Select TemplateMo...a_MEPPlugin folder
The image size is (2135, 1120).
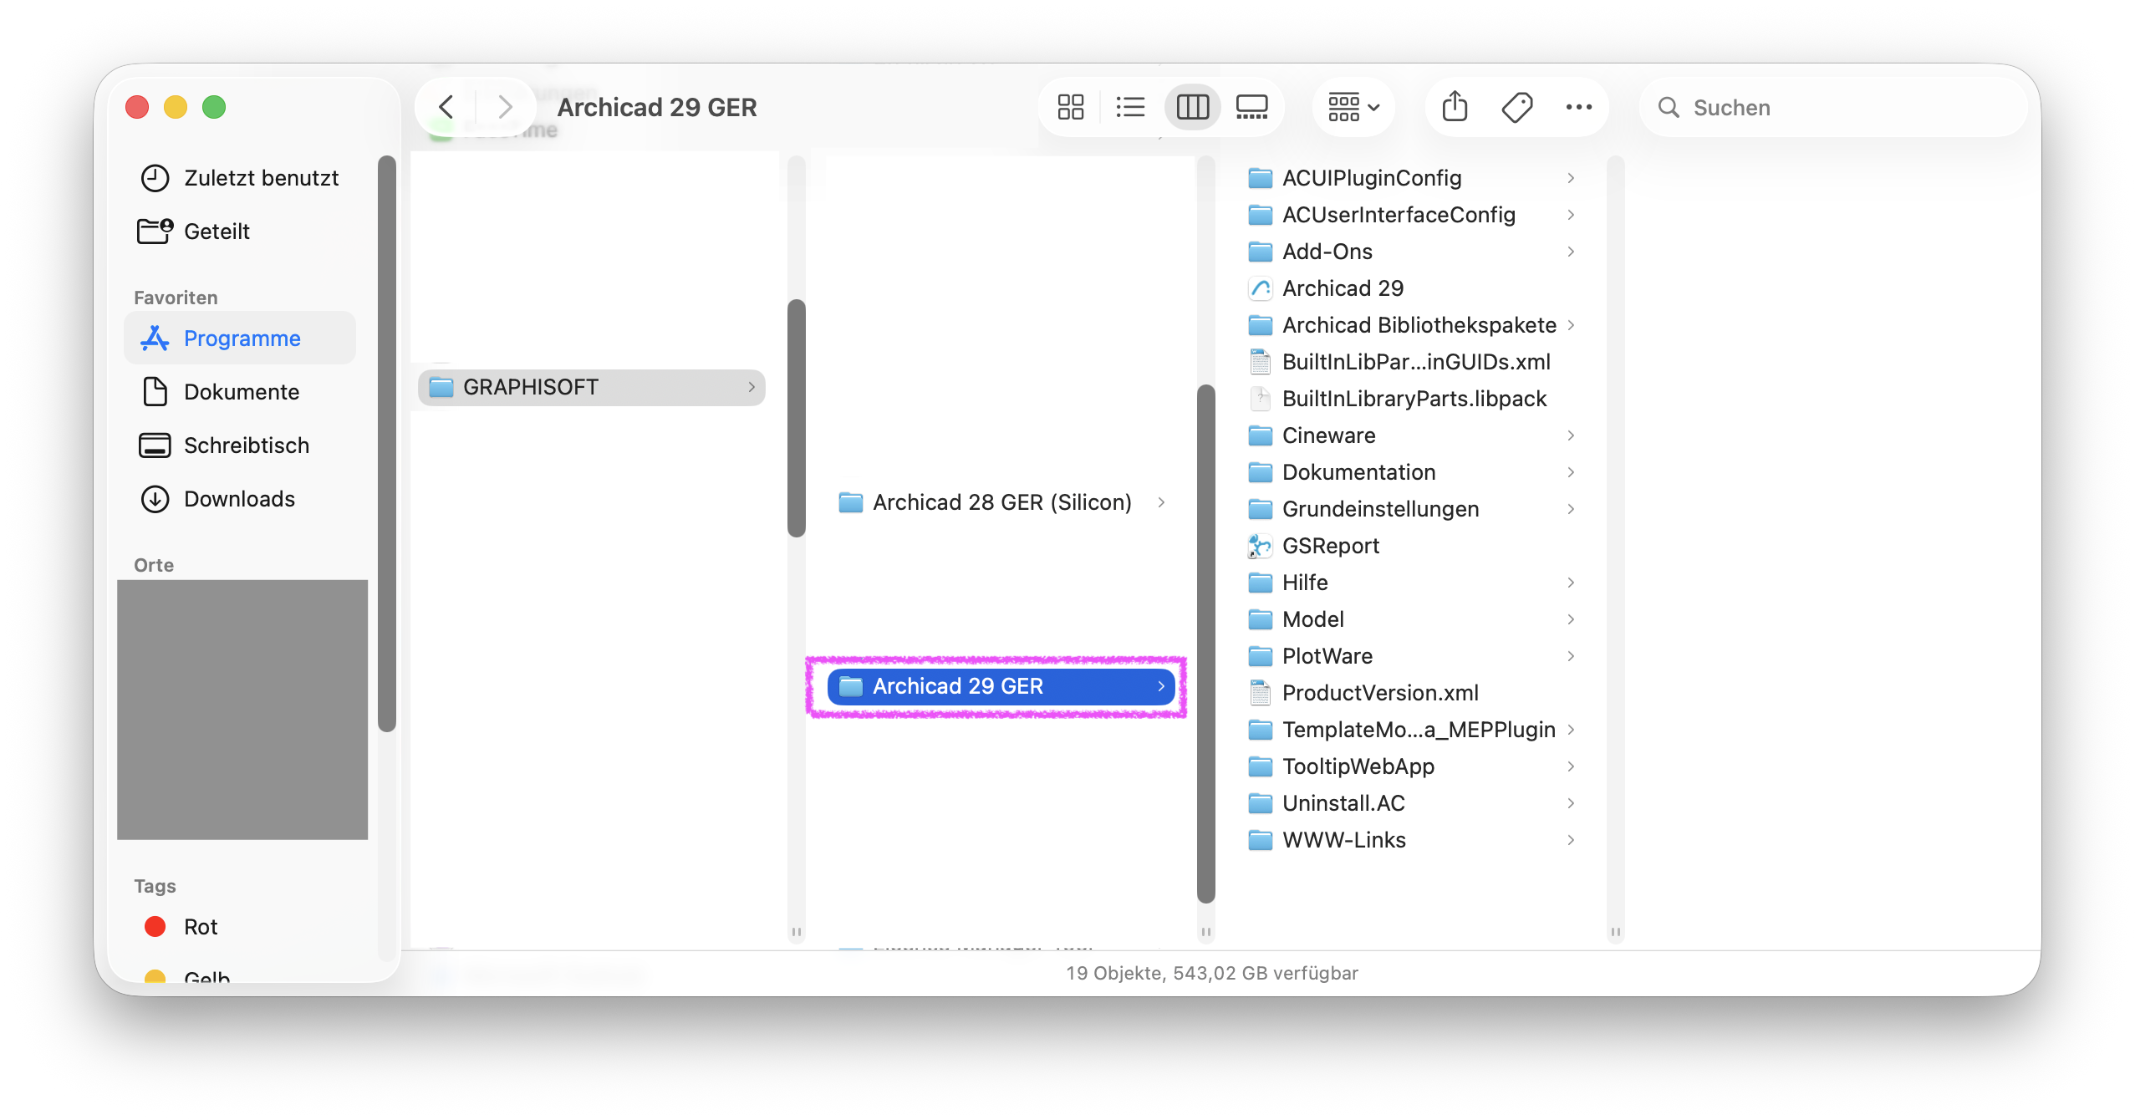point(1411,730)
